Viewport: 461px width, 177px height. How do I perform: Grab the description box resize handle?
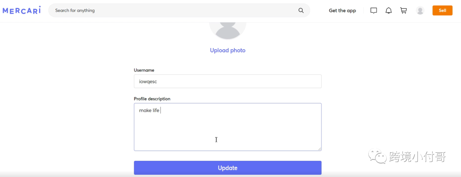tap(319, 148)
